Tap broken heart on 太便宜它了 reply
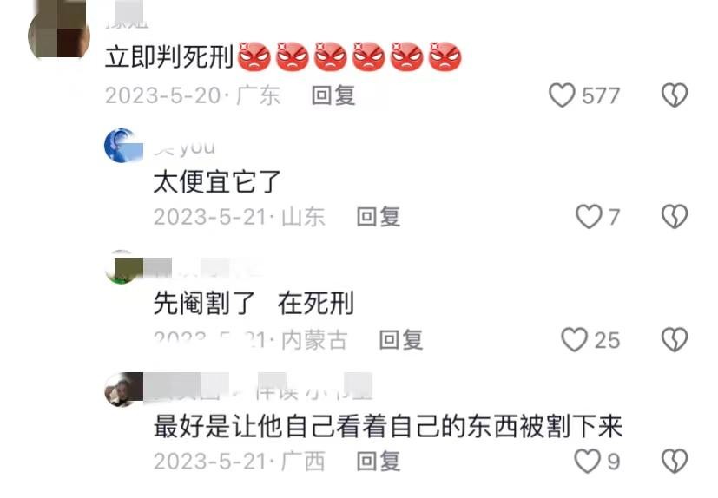 coord(675,217)
